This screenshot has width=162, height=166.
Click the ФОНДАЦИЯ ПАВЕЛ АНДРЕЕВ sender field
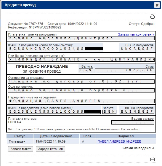pyautogui.click(x=81, y=101)
